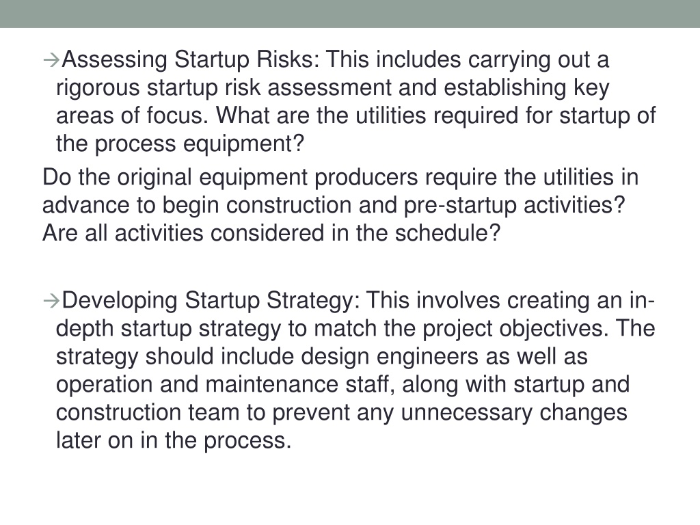Viewport: 700px width, 525px height.
Task: Click the arrow bullet before Assessing Startup Risks
Action: 51,60
